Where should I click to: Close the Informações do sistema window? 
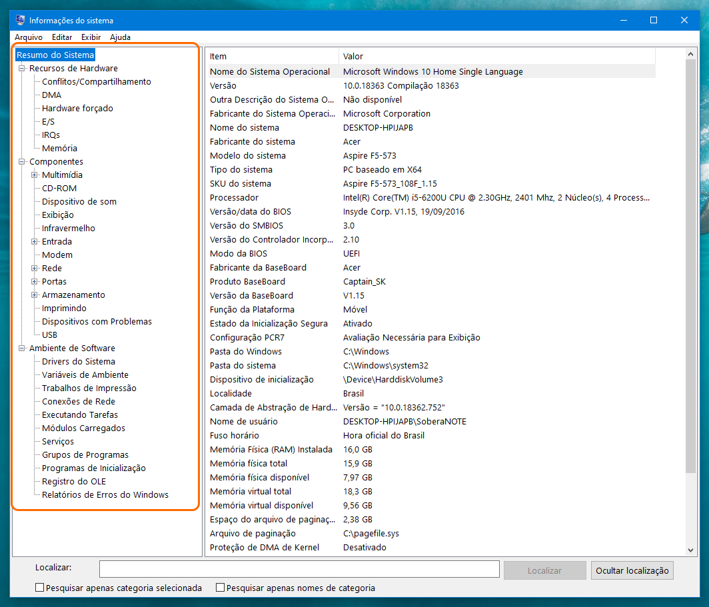(x=684, y=21)
